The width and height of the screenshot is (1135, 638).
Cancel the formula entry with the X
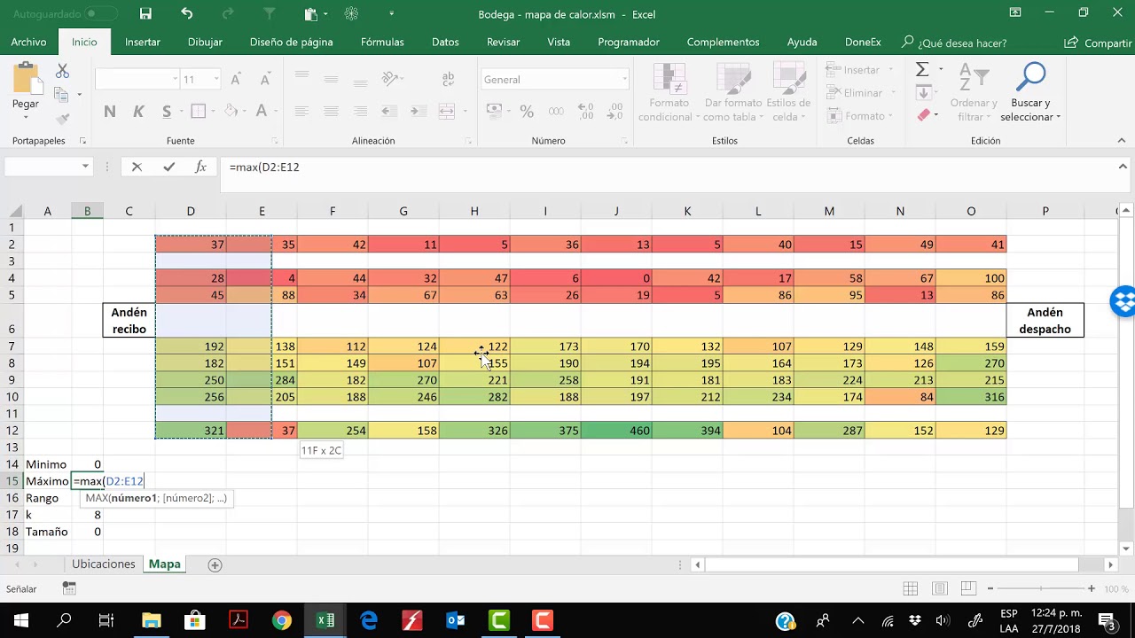[x=137, y=167]
